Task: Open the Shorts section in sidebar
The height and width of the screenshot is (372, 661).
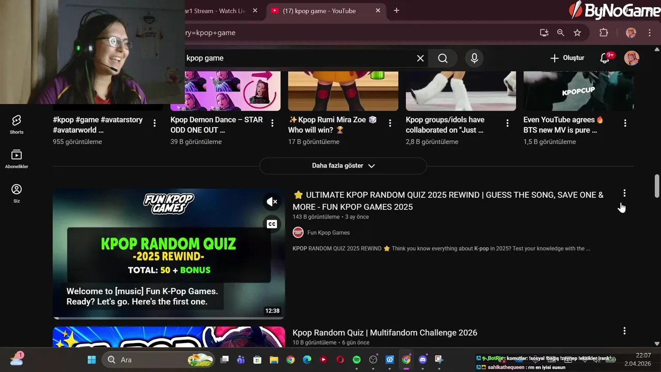Action: click(x=17, y=125)
